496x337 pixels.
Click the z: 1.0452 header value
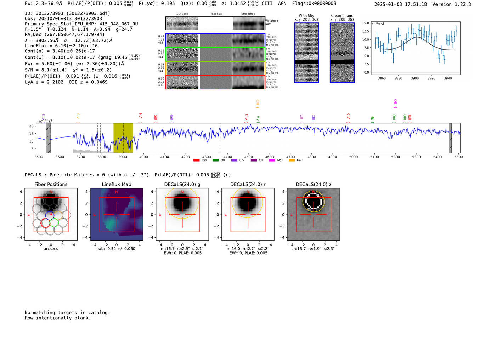click(240, 4)
